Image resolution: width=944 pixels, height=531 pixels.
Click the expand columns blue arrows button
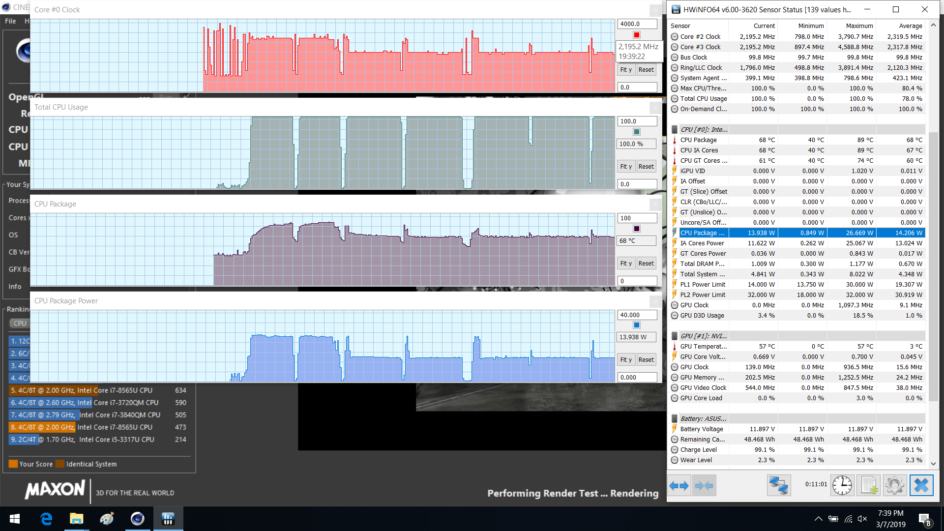click(x=679, y=486)
